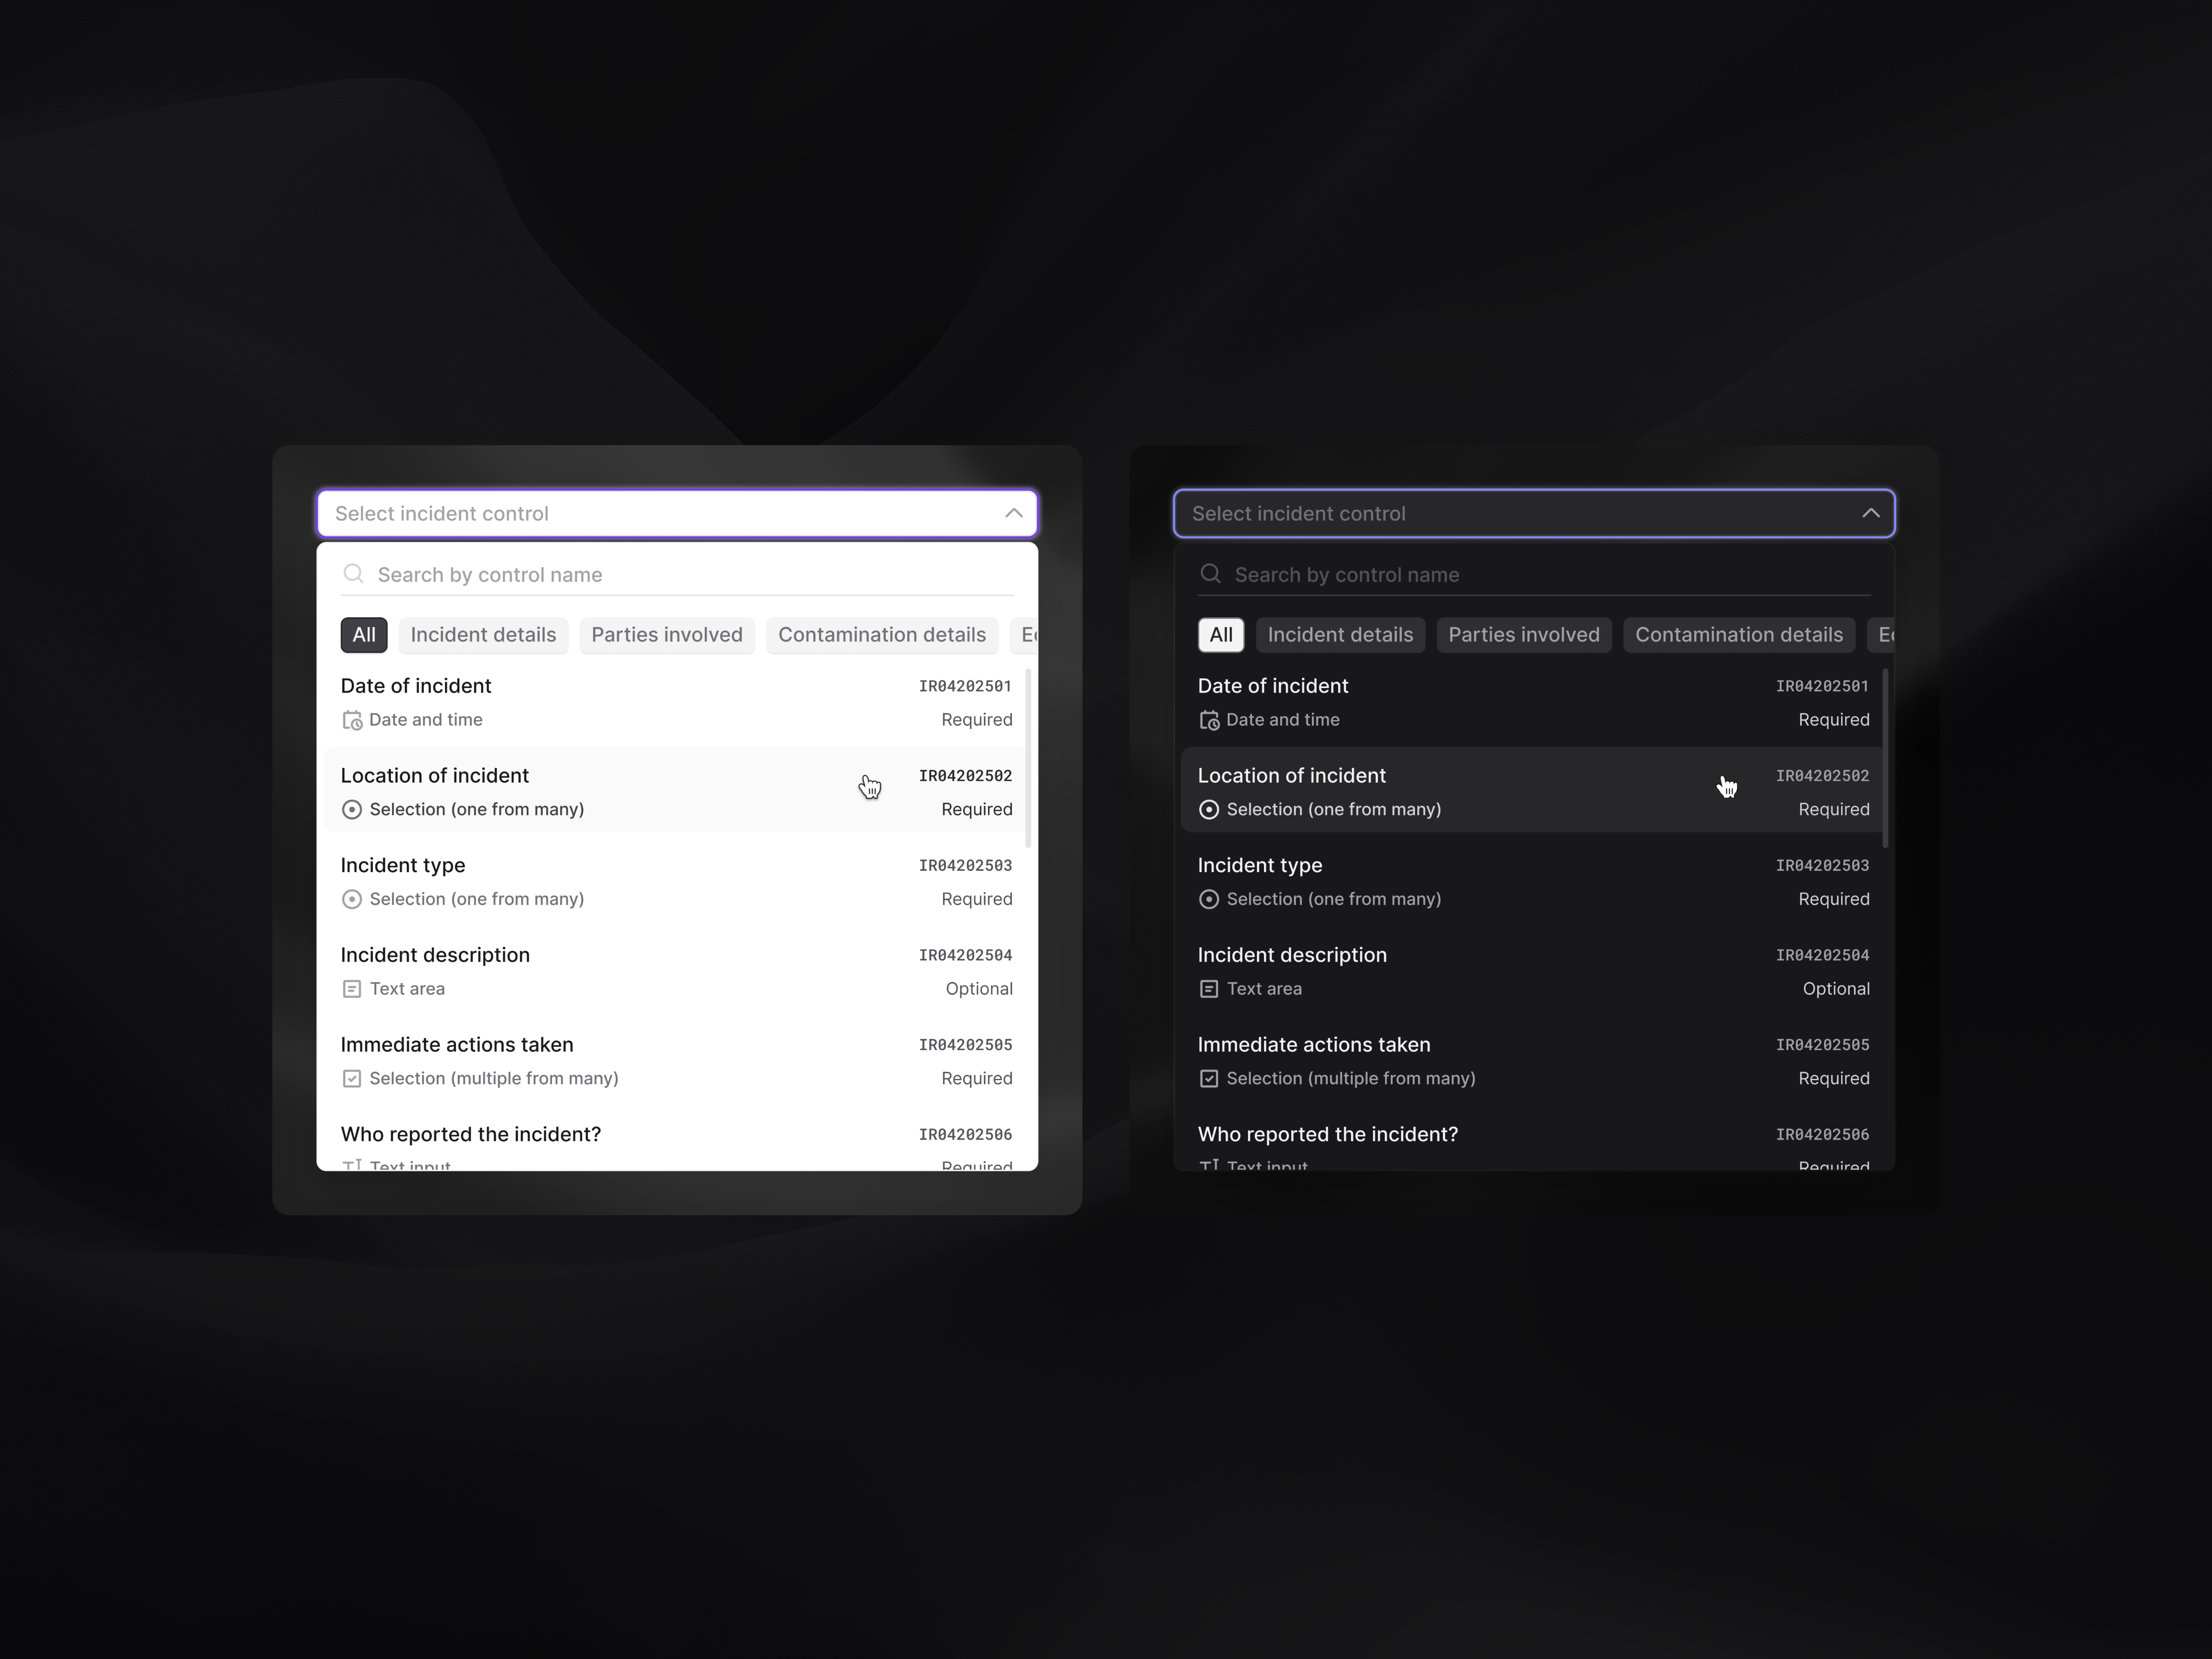This screenshot has height=1659, width=2212.
Task: Filter by Contamination details in light panel
Action: pos(882,635)
